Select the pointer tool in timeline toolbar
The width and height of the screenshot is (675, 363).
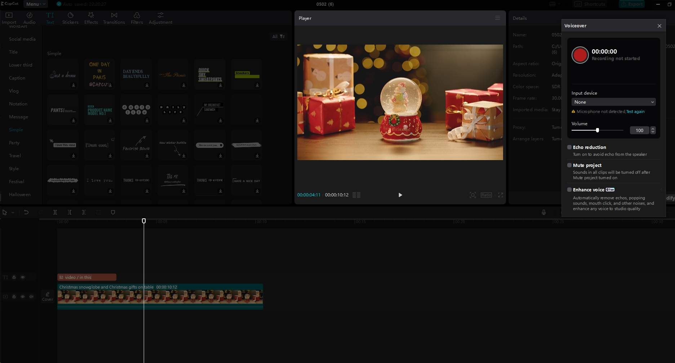click(x=5, y=212)
